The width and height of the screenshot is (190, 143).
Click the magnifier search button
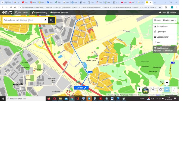(x=52, y=20)
